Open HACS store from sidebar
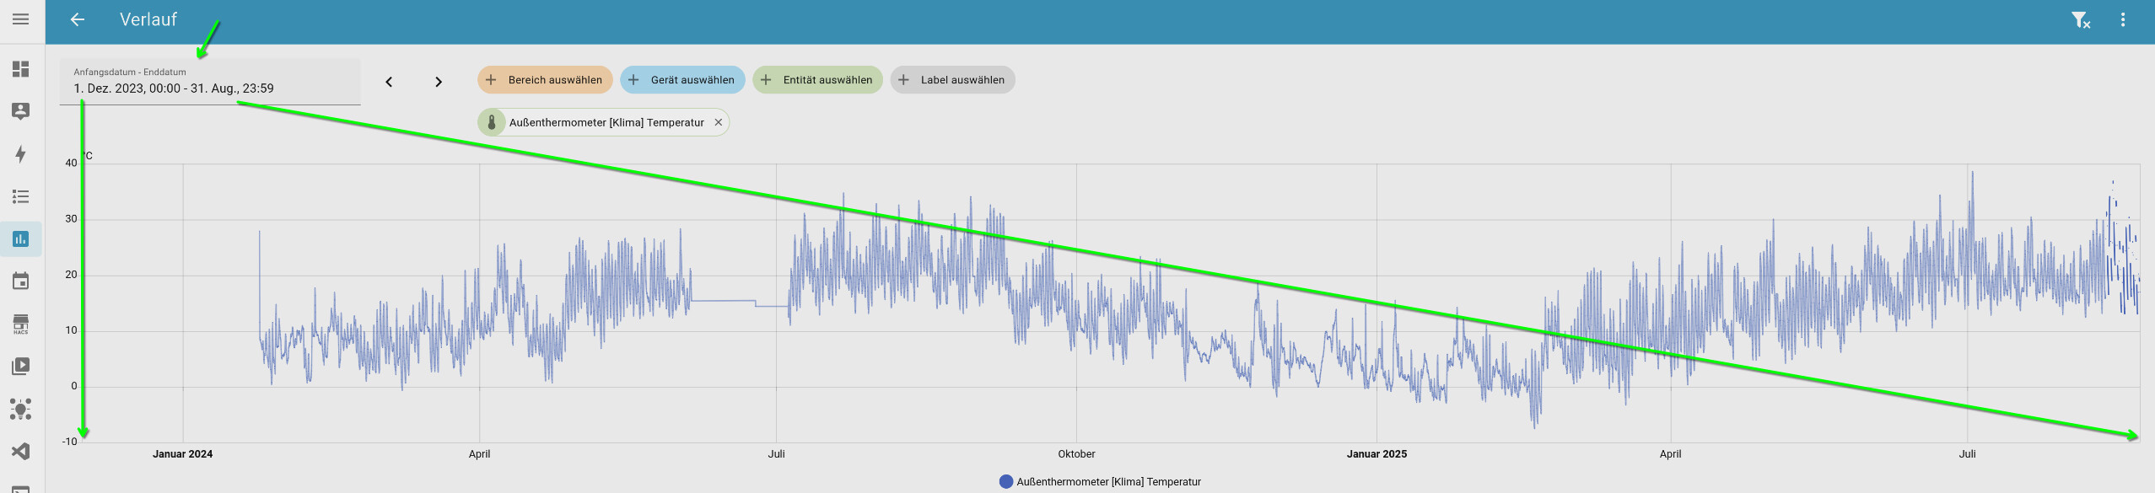The height and width of the screenshot is (493, 2155). coord(21,324)
